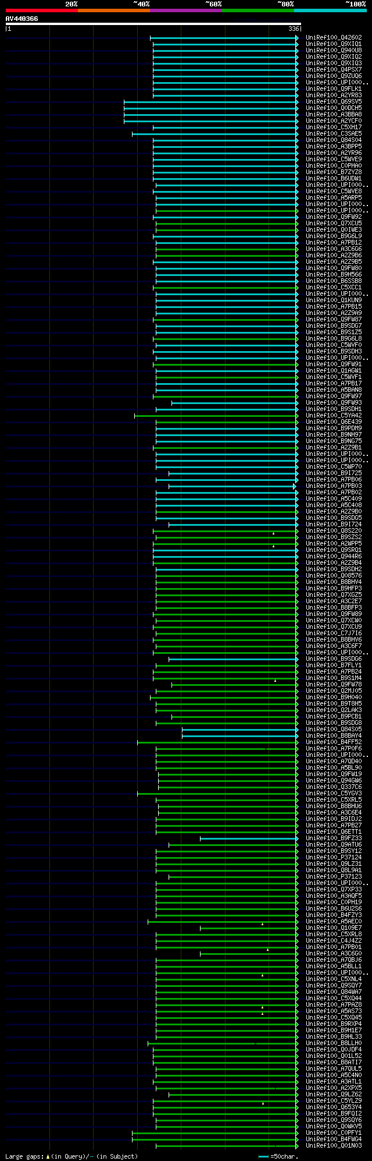Viewport: 372px width, 1161px height.
Task: Open hit UniRef100_Q940U8
Action: point(334,51)
